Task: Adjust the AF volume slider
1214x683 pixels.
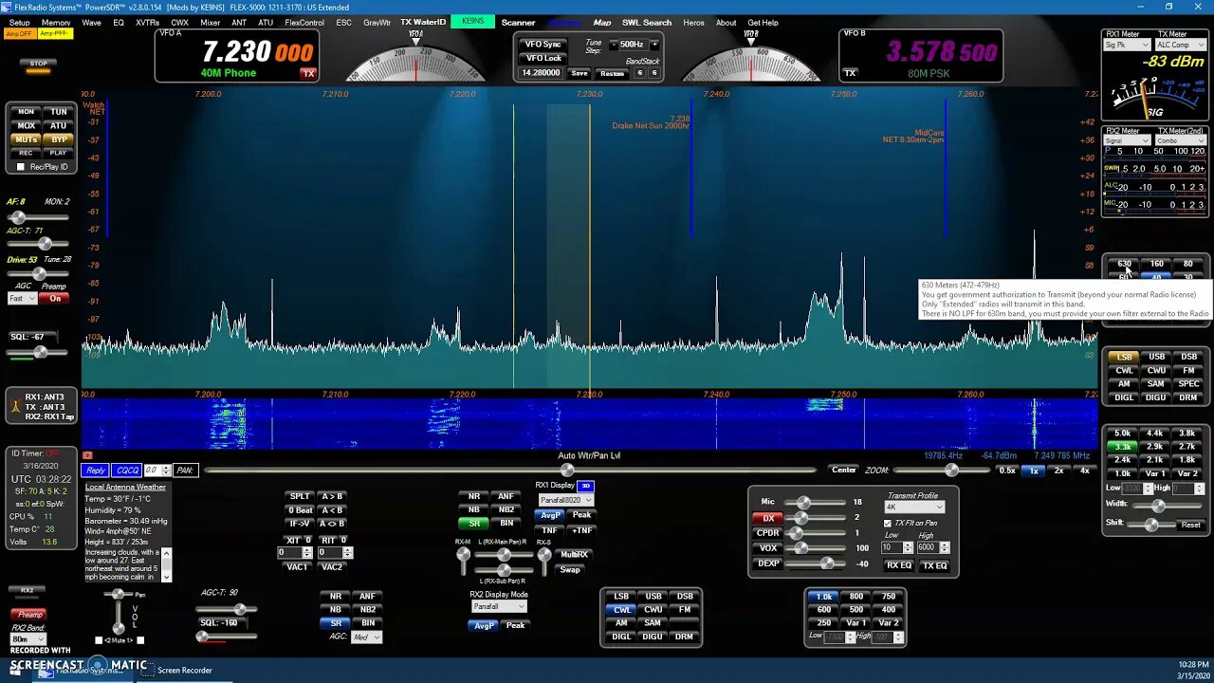Action: (x=38, y=217)
